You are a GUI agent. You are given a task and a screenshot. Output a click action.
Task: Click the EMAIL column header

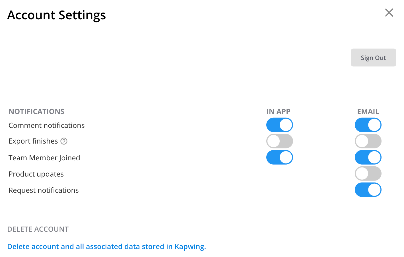click(x=368, y=111)
